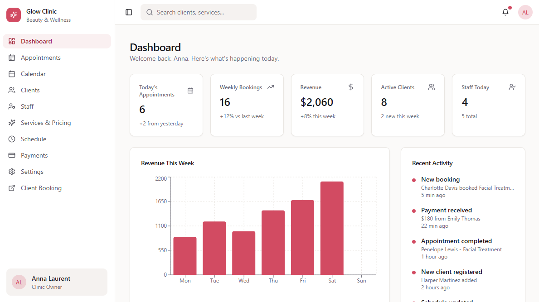539x302 pixels.
Task: Click the people icon on Active Clients card
Action: tap(431, 87)
